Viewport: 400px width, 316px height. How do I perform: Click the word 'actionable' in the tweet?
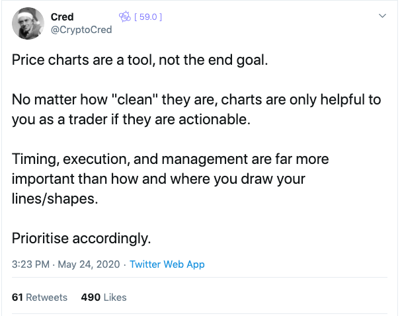tap(214, 120)
